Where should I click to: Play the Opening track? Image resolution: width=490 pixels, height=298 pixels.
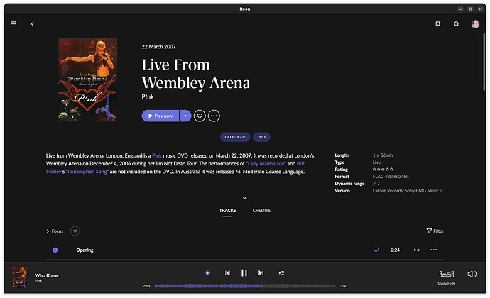[x=55, y=250]
